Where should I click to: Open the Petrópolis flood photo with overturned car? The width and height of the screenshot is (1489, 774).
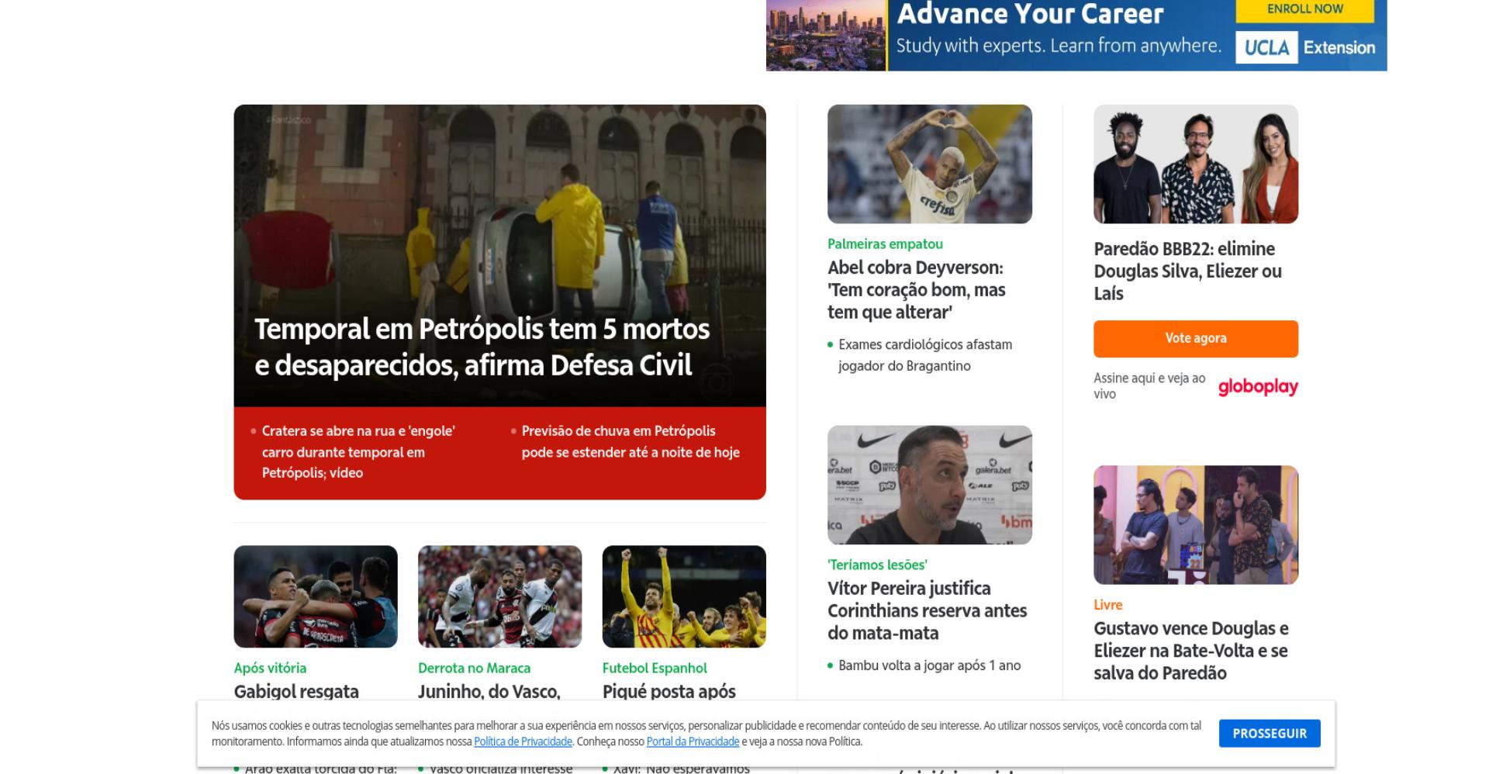tap(499, 255)
